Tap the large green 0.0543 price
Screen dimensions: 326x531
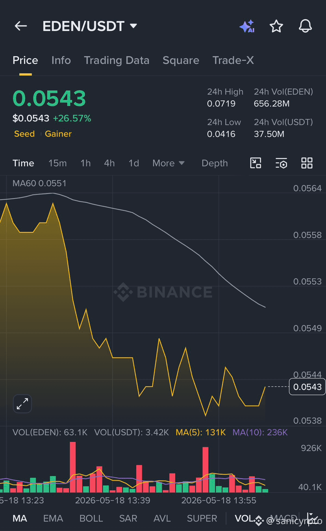click(49, 98)
